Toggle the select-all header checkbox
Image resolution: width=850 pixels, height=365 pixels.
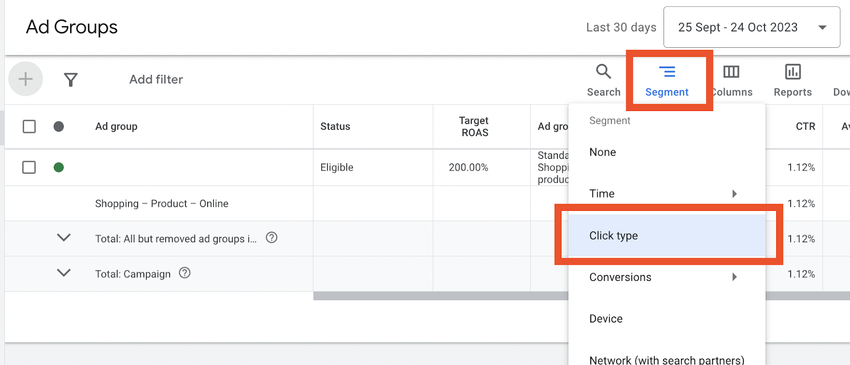point(29,126)
